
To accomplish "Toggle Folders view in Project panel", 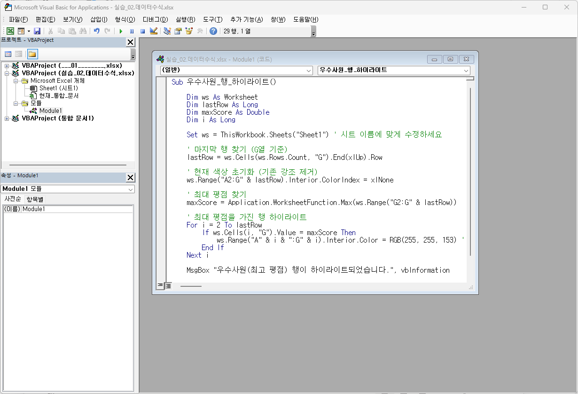I will [32, 54].
